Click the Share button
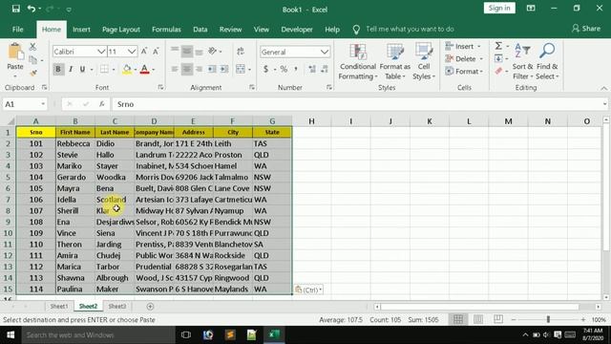The image size is (611, 344). tap(586, 29)
